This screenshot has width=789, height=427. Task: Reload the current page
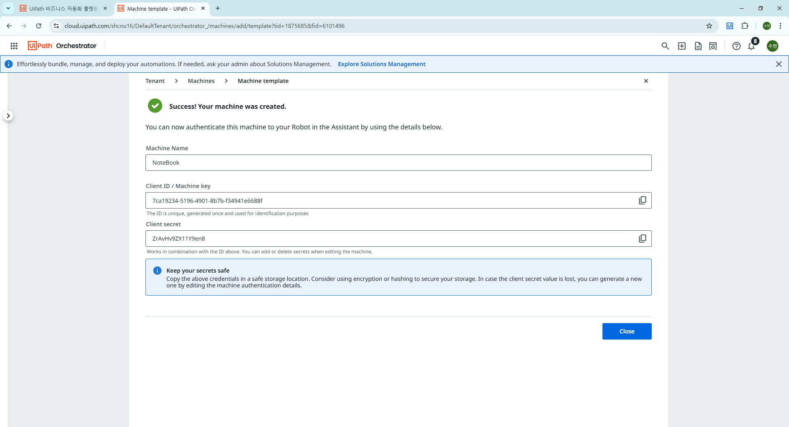click(x=39, y=26)
